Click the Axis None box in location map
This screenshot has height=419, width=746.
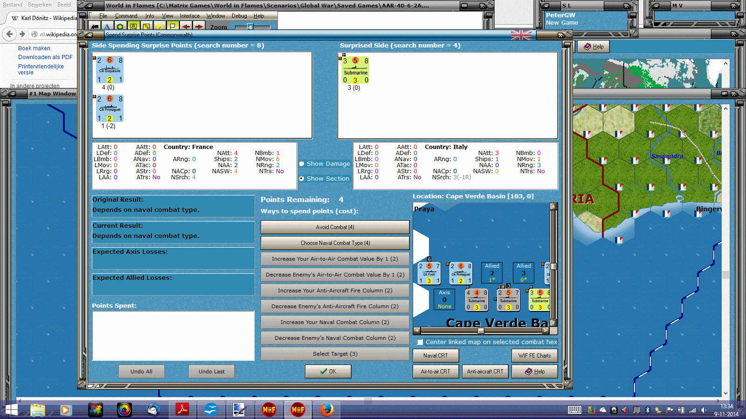point(444,299)
